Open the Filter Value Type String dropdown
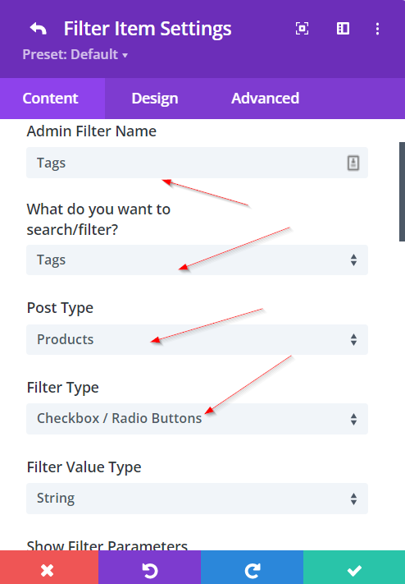The height and width of the screenshot is (584, 405). tap(197, 499)
